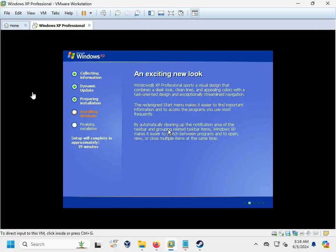Click the 'Preparing installation' setup step
This screenshot has width=336, height=252.
pyautogui.click(x=86, y=101)
